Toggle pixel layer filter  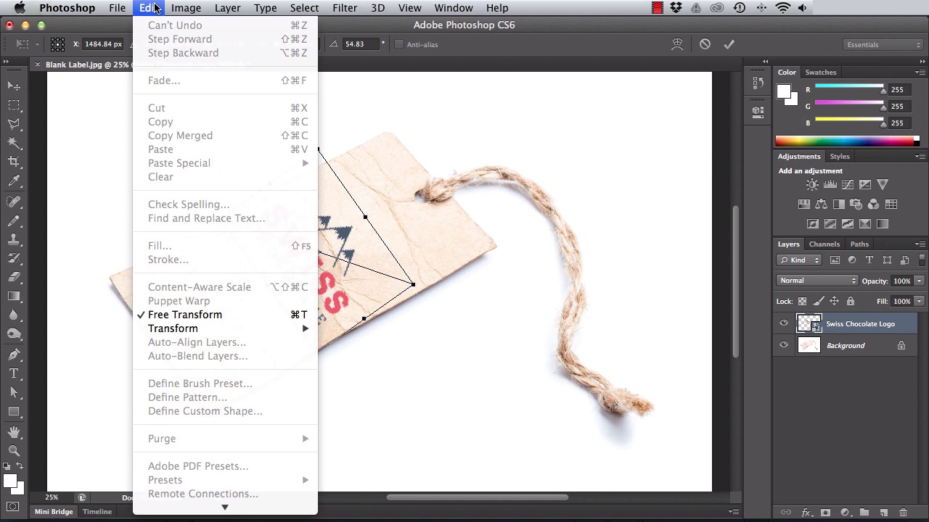coord(835,260)
